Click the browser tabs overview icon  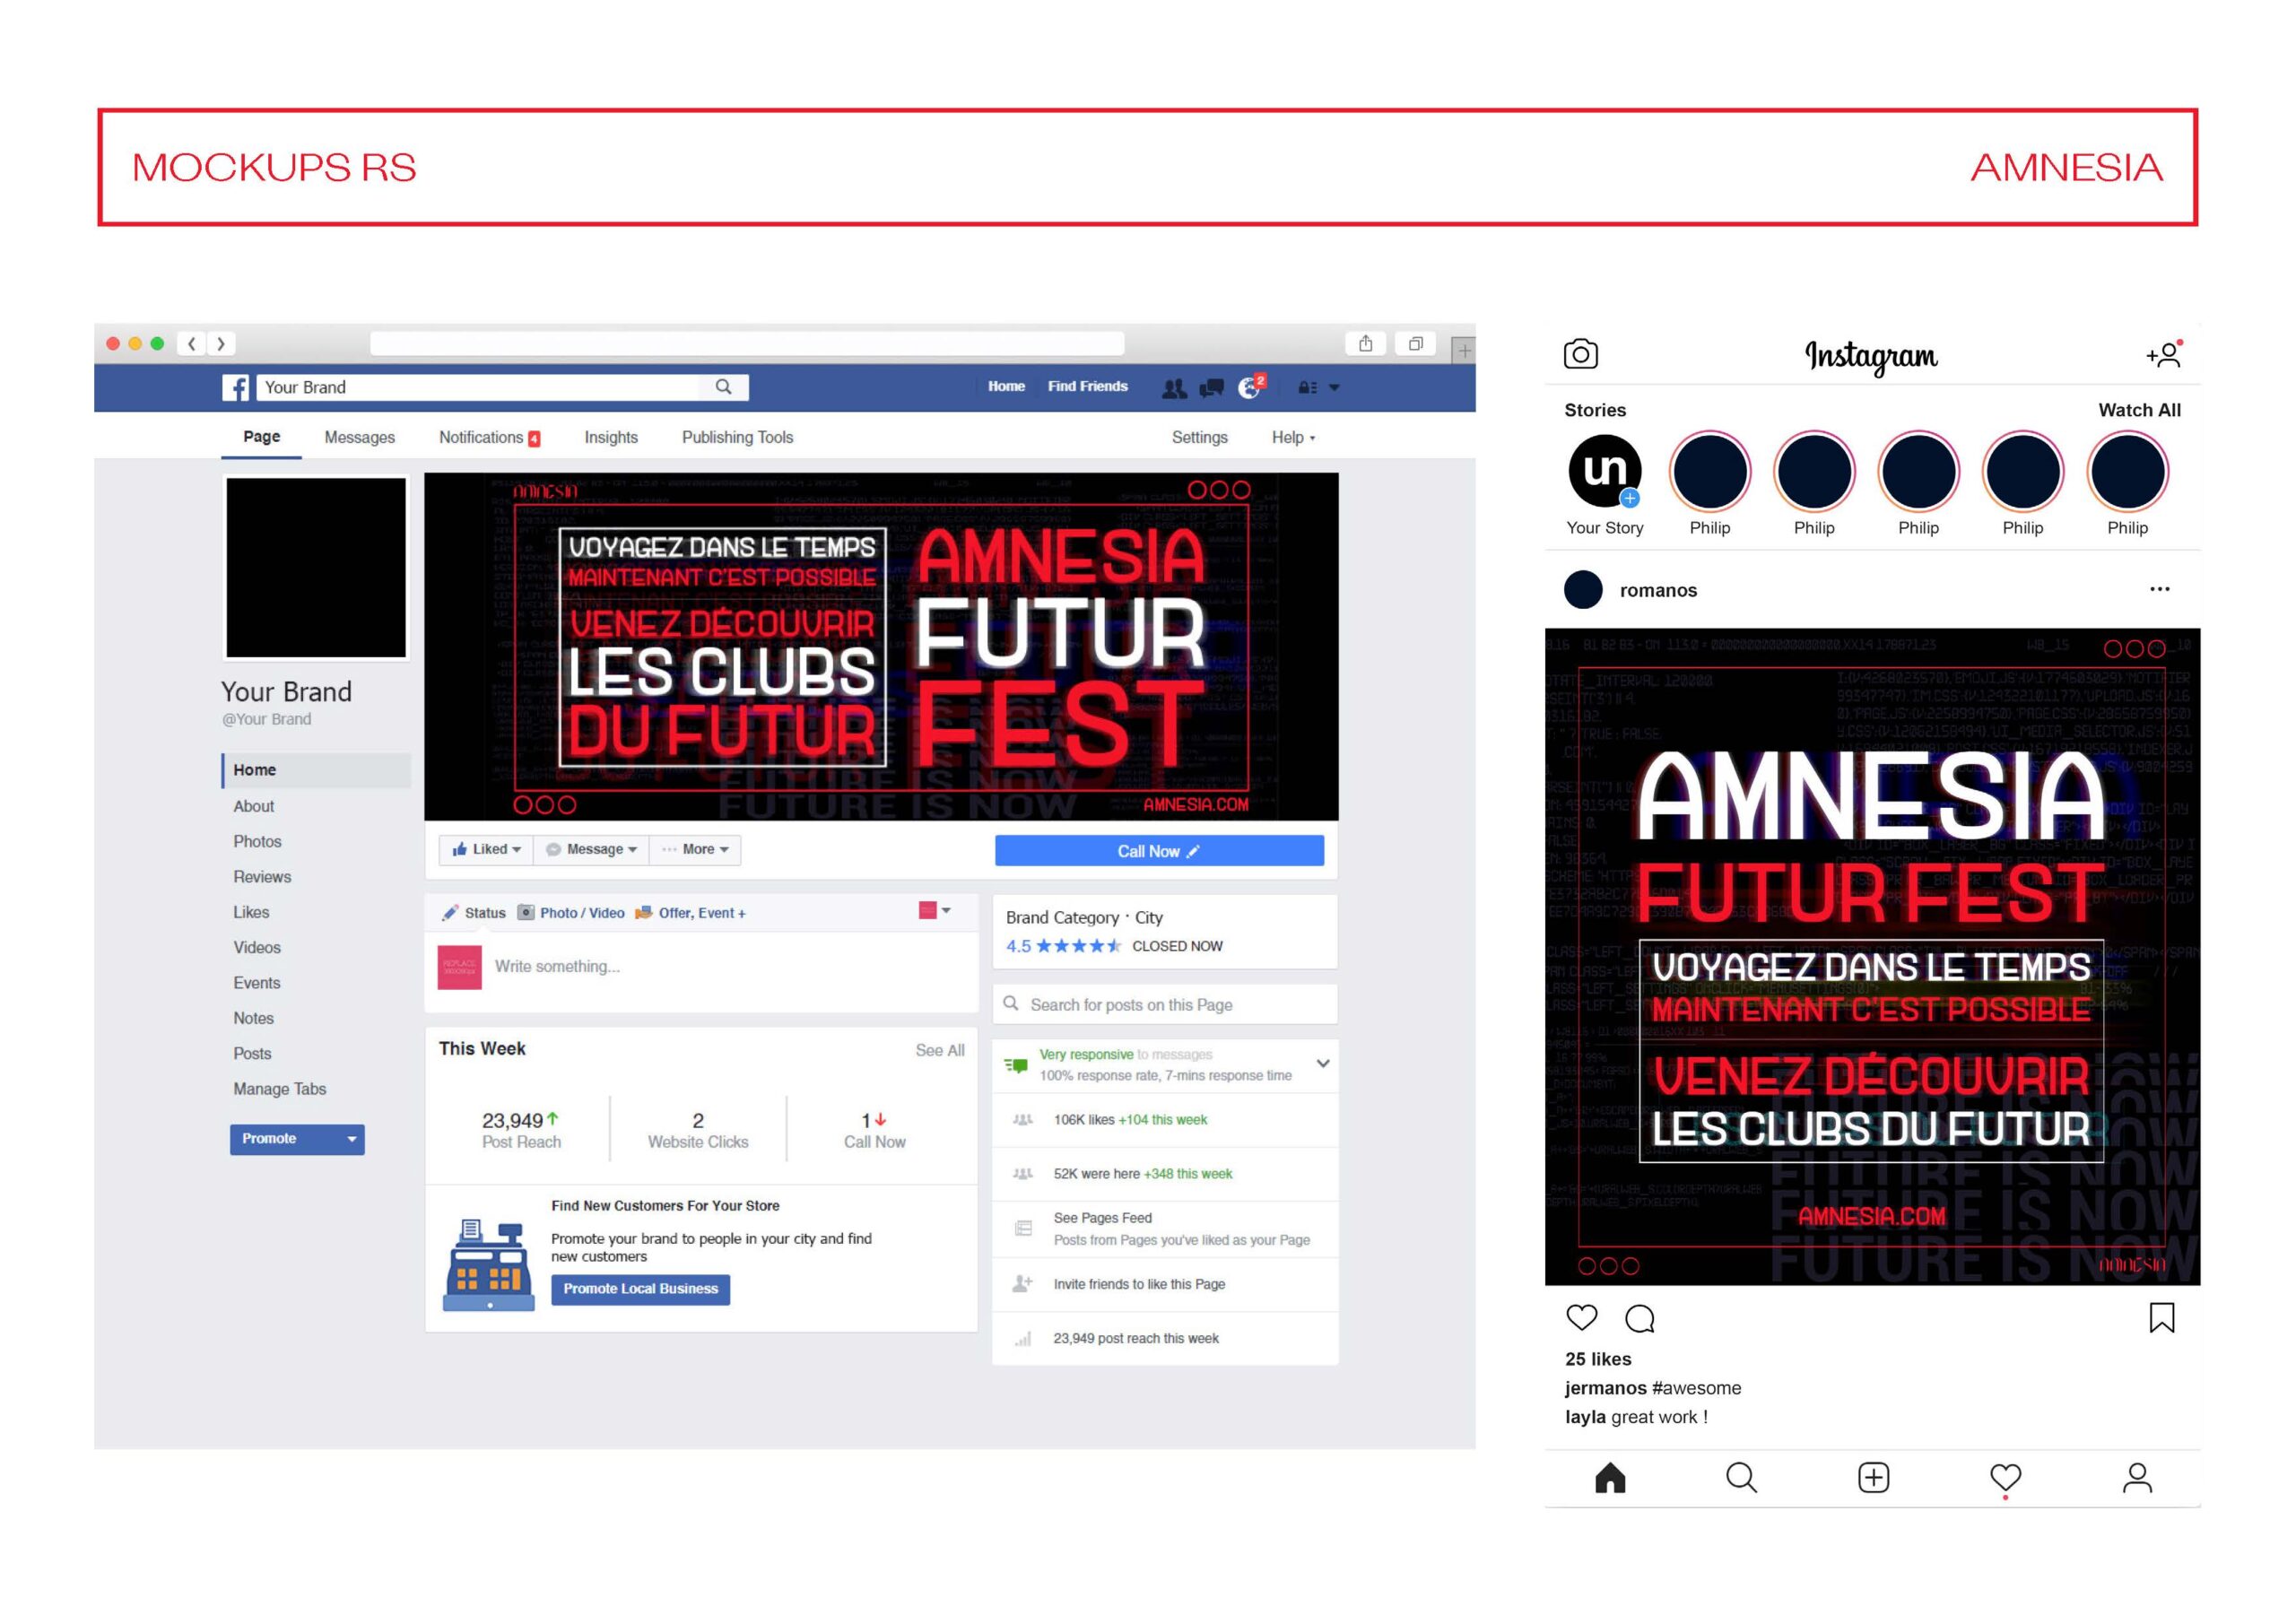(x=1415, y=343)
